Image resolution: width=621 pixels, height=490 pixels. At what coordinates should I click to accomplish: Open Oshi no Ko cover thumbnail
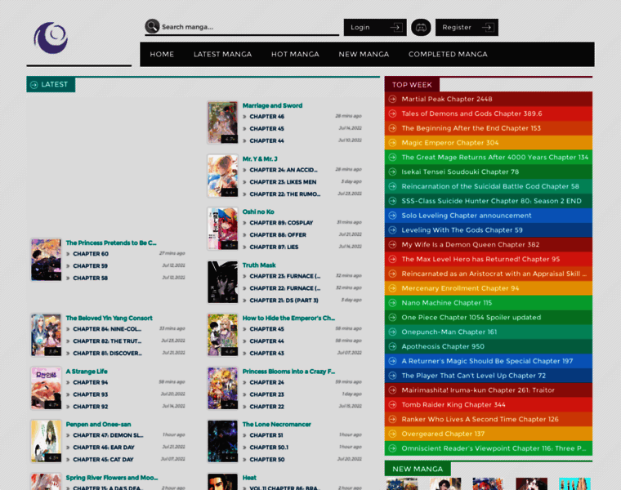coord(222,229)
